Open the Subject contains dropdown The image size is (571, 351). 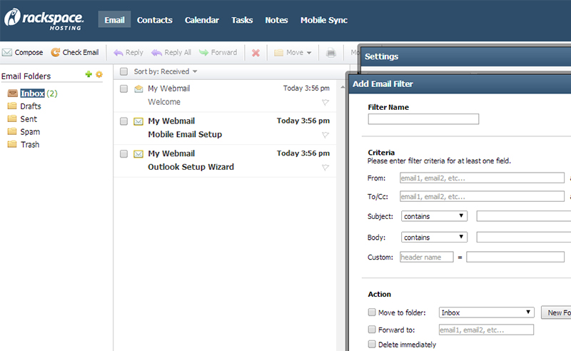[434, 216]
